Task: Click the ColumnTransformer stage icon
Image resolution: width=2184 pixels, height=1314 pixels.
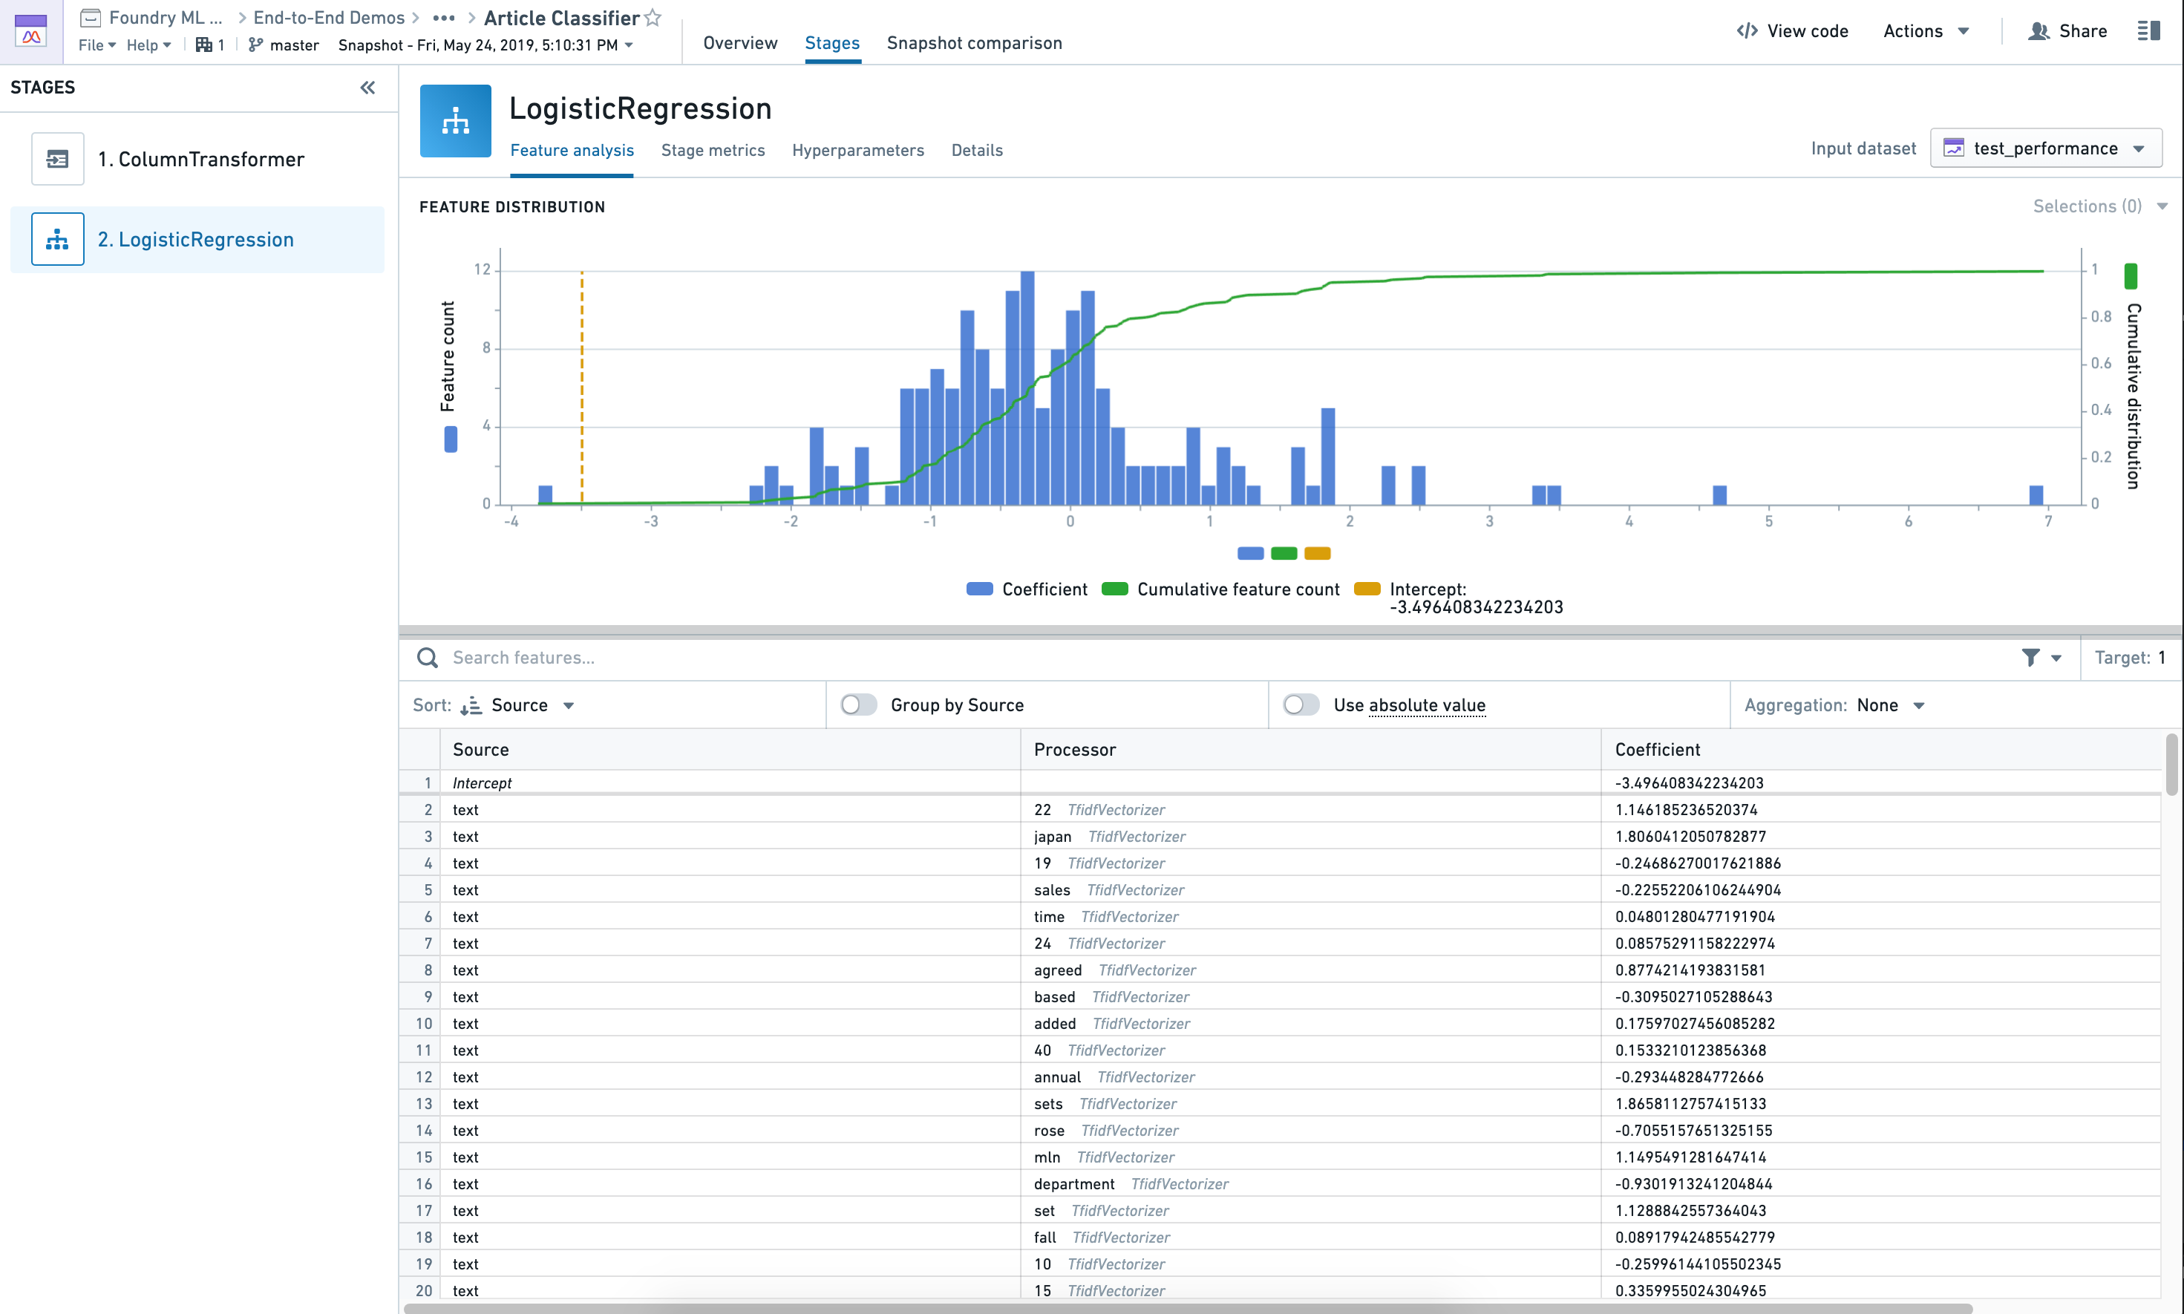Action: 58,160
